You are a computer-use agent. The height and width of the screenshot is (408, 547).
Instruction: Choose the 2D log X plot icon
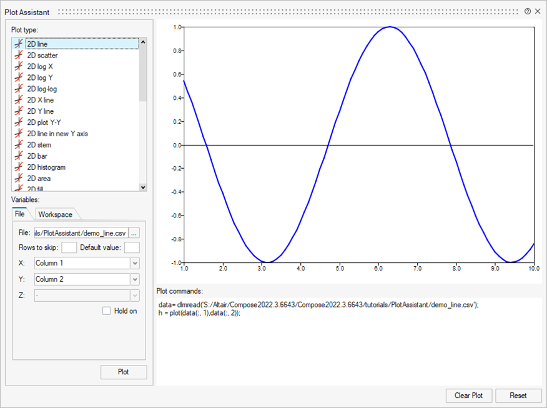click(x=19, y=66)
